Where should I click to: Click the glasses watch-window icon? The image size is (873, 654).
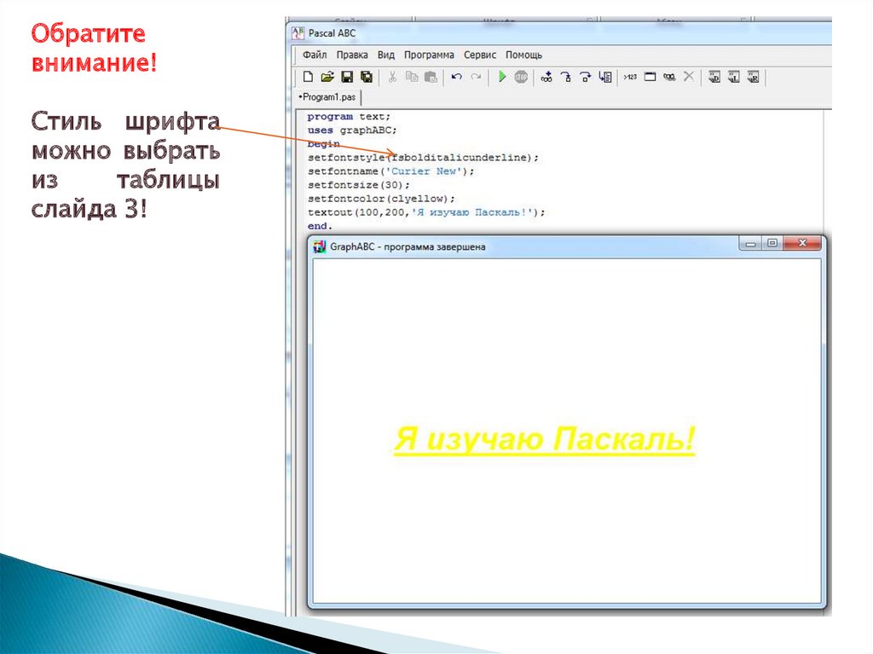click(669, 77)
